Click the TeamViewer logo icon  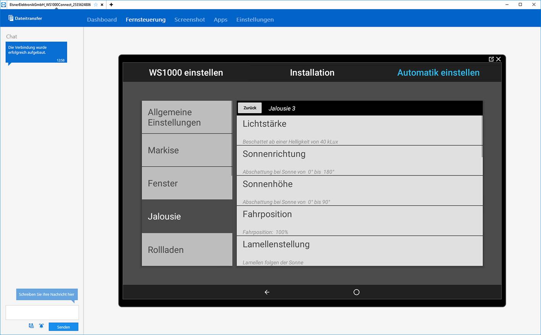pyautogui.click(x=4, y=5)
